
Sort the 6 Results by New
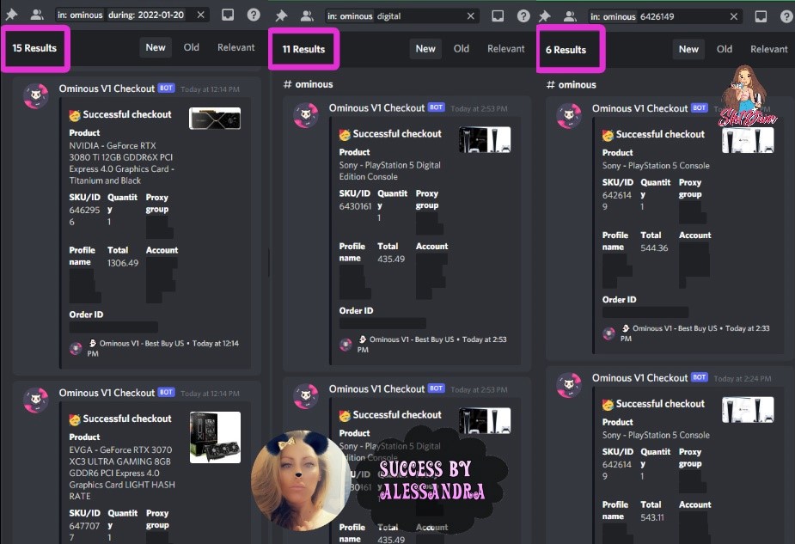688,49
